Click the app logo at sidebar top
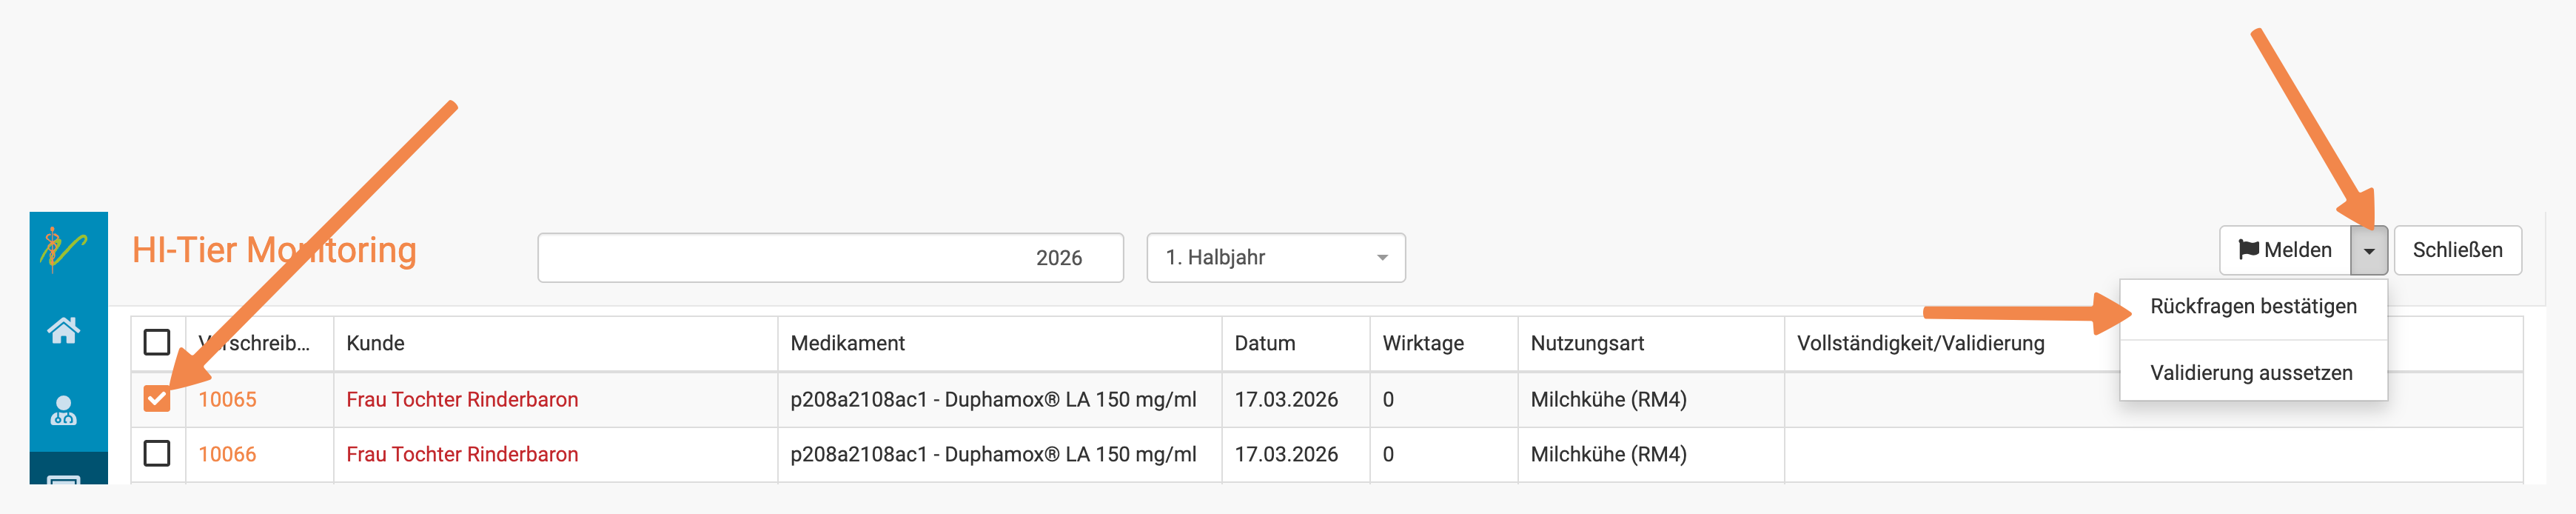2576x514 pixels. pos(64,250)
